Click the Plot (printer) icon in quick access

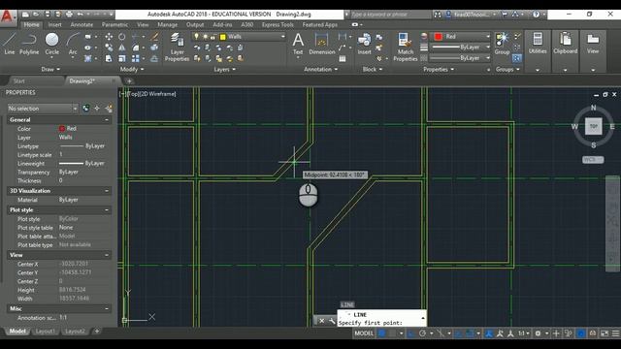(x=69, y=15)
